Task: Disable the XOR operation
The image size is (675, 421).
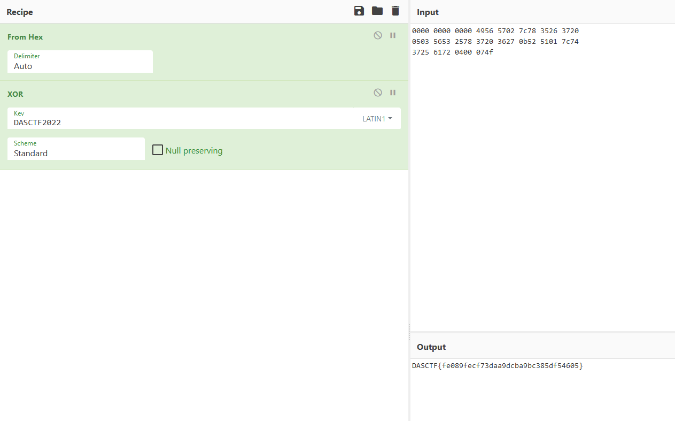Action: click(378, 93)
